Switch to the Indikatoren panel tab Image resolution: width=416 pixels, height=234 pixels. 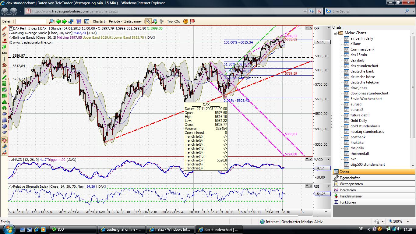coord(347,190)
